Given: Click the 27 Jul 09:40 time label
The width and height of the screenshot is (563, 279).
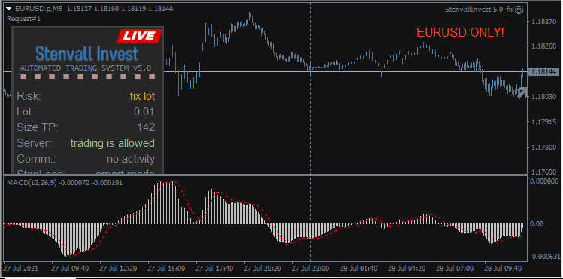Looking at the screenshot, I should coord(69,268).
